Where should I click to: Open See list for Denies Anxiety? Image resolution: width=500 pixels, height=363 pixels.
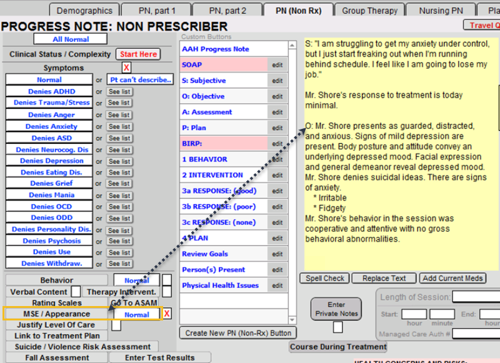(x=119, y=127)
